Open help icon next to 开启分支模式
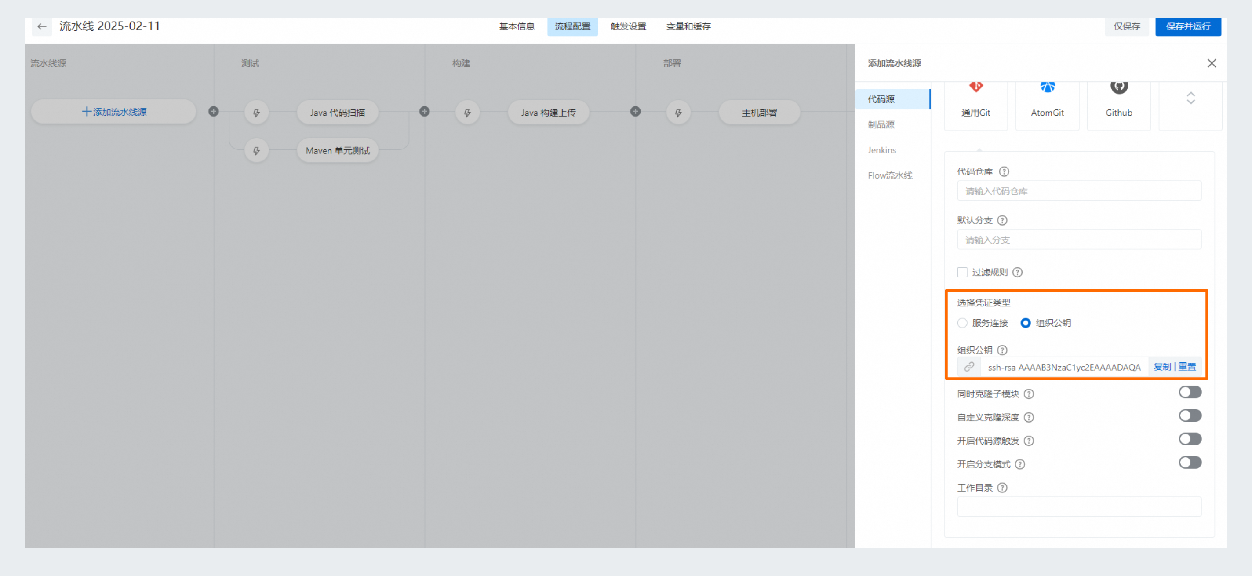 click(x=1020, y=464)
